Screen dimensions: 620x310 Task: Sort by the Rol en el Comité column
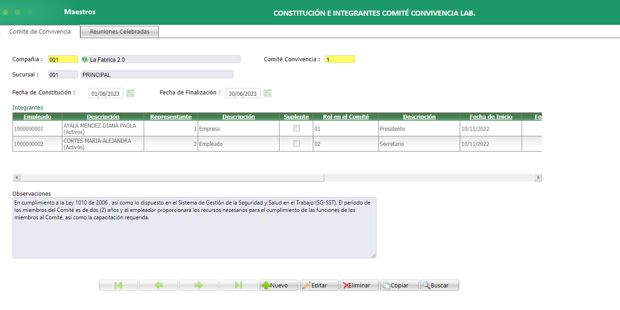pos(345,117)
